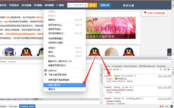Open the Audits tab in DevTools
Image resolution: width=174 pixels, height=108 pixels.
3,62
